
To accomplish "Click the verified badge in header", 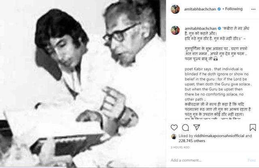I will pos(219,9).
